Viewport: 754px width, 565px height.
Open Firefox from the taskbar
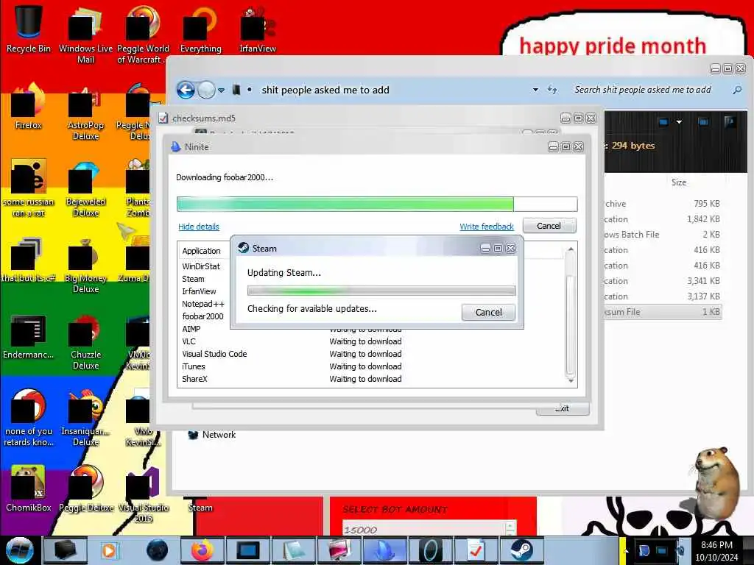tap(202, 550)
